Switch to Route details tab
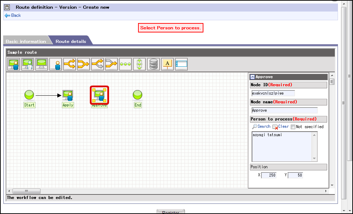The width and height of the screenshot is (353, 214). coord(71,41)
